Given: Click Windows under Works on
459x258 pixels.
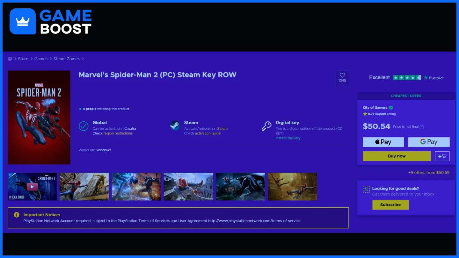Looking at the screenshot, I should pyautogui.click(x=104, y=150).
